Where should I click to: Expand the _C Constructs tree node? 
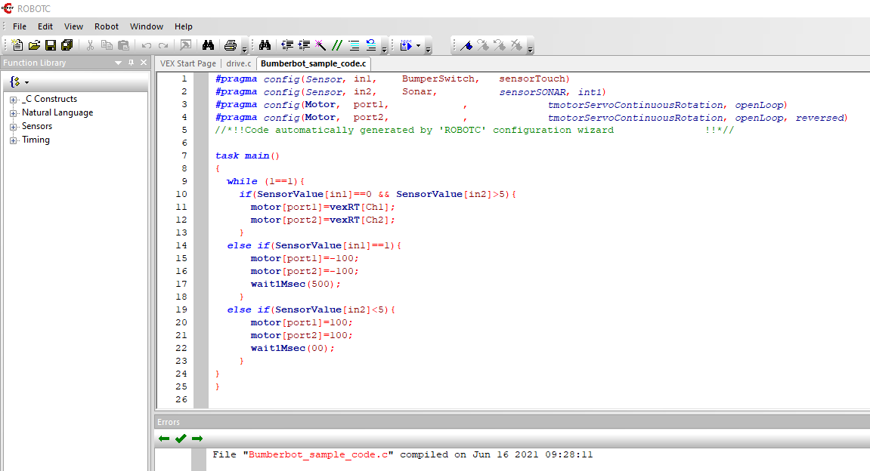click(x=14, y=100)
